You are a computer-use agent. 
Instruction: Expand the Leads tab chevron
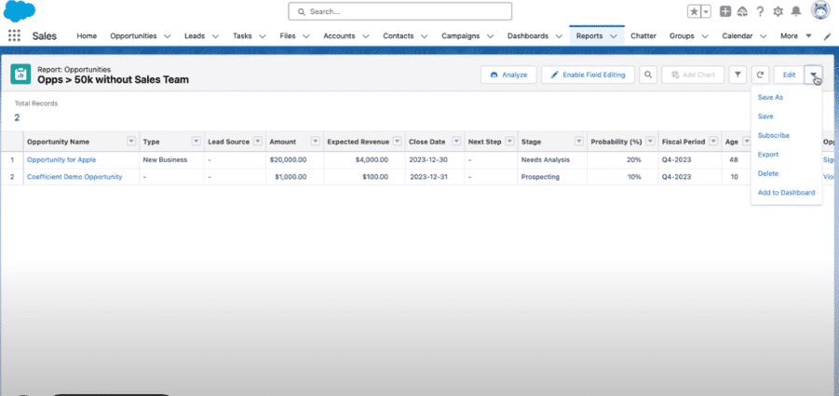(x=215, y=36)
